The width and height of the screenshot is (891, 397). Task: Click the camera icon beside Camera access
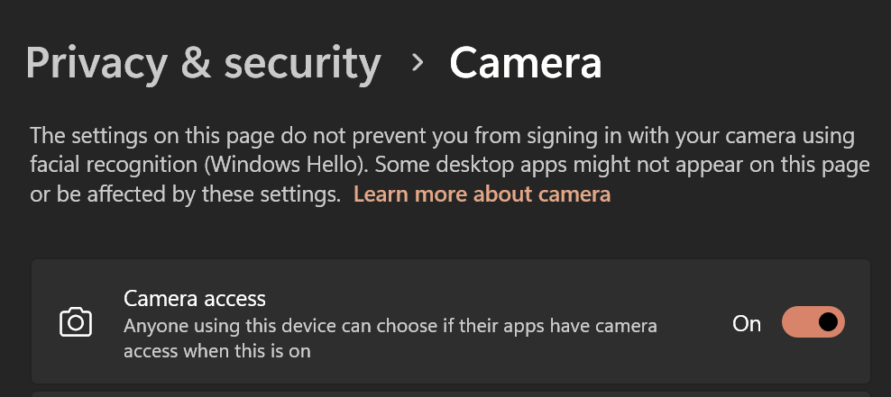[76, 322]
